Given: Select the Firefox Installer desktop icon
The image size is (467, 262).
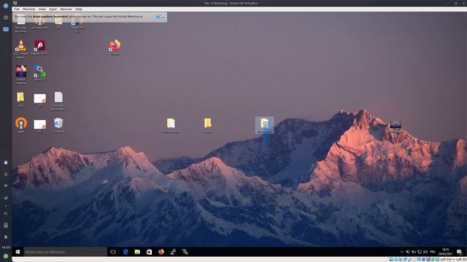Looking at the screenshot, I should point(21,74).
